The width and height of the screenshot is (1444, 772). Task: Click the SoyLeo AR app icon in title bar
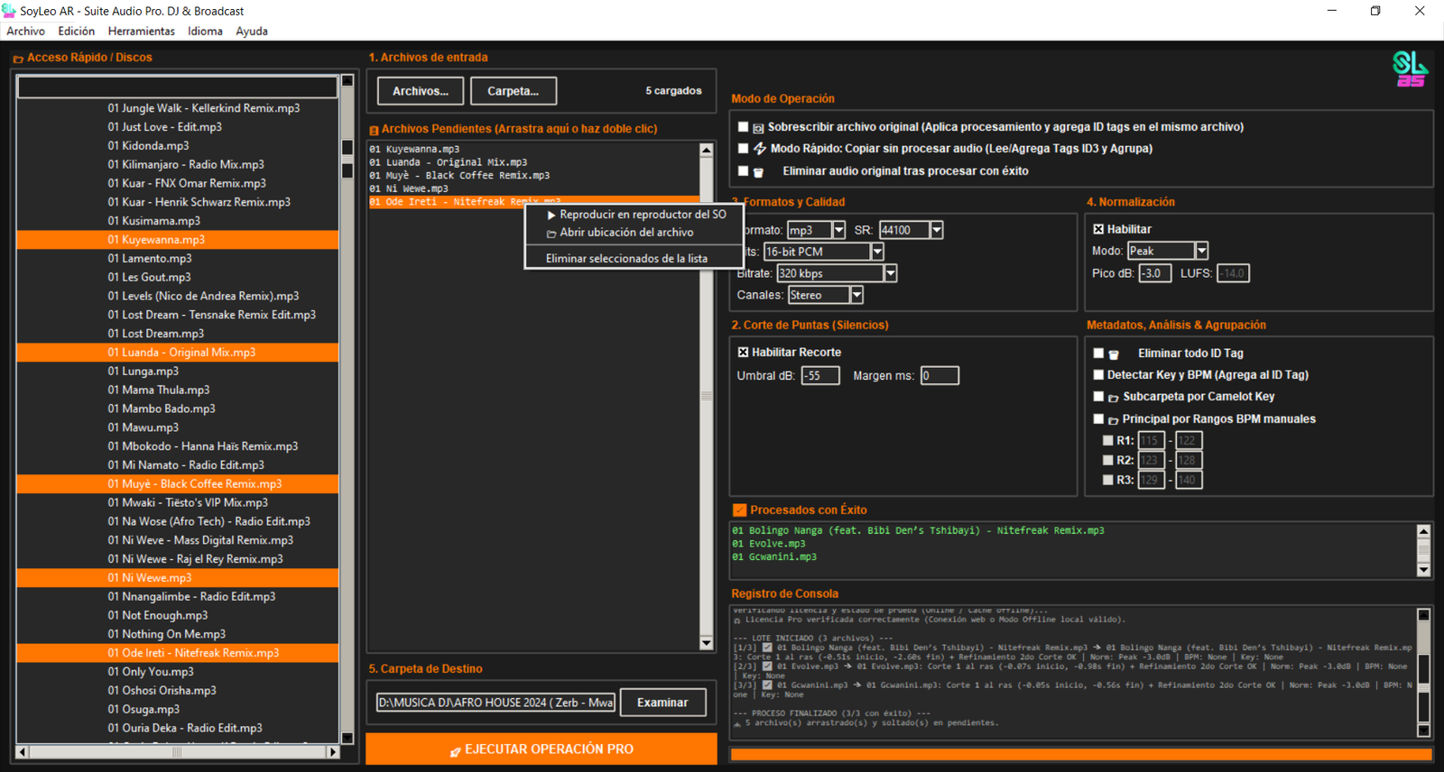click(9, 11)
